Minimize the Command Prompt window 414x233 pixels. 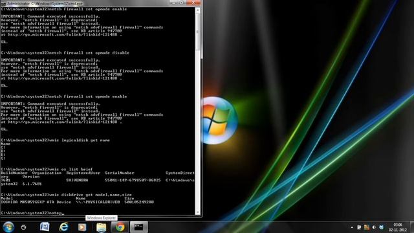tap(173, 3)
